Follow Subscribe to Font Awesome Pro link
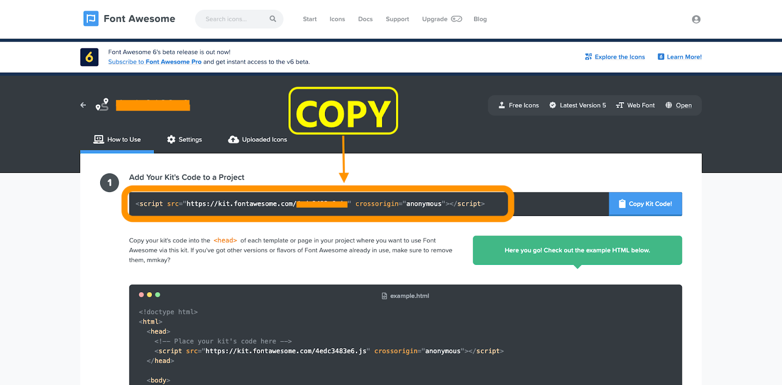Viewport: 782px width, 385px height. (x=154, y=62)
